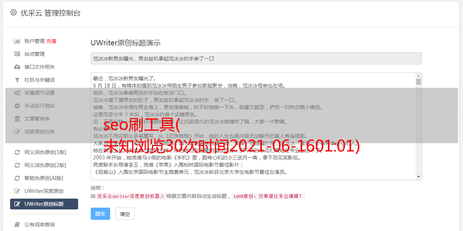The height and width of the screenshot is (231, 463).
Task: Open 账户管理 bar chart icon
Action: coord(17,41)
